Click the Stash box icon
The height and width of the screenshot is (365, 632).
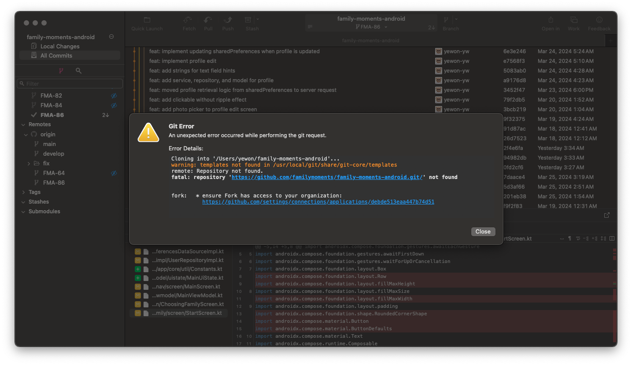(x=248, y=20)
